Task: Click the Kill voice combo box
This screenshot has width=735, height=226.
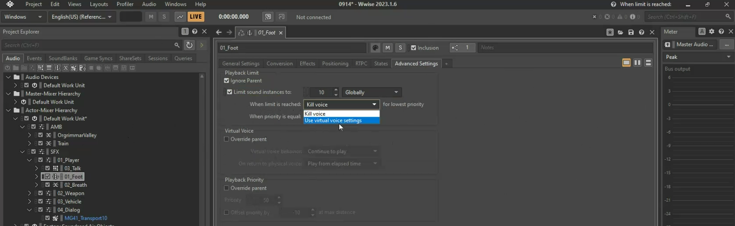Action: click(342, 105)
